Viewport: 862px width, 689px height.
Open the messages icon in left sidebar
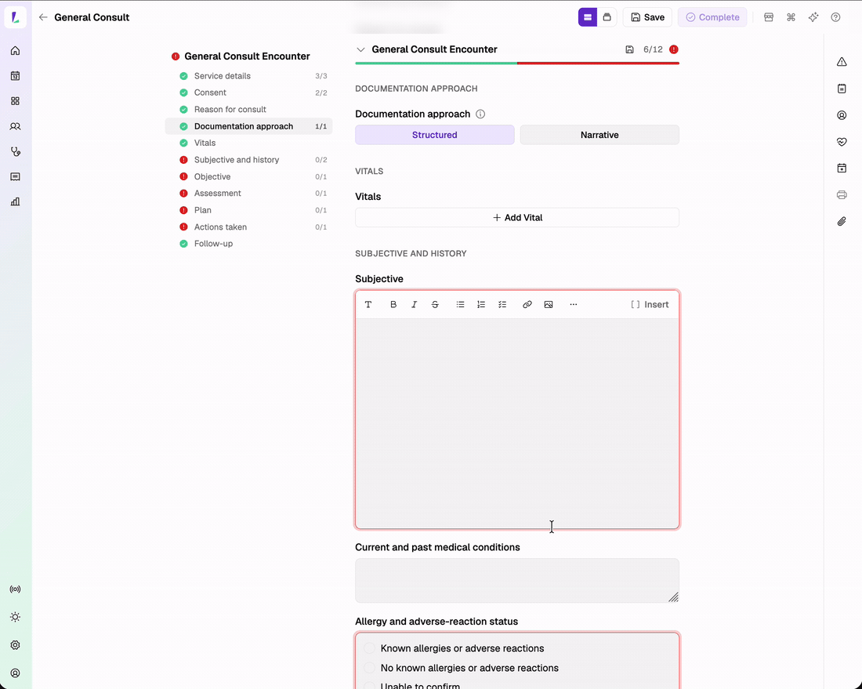[16, 176]
